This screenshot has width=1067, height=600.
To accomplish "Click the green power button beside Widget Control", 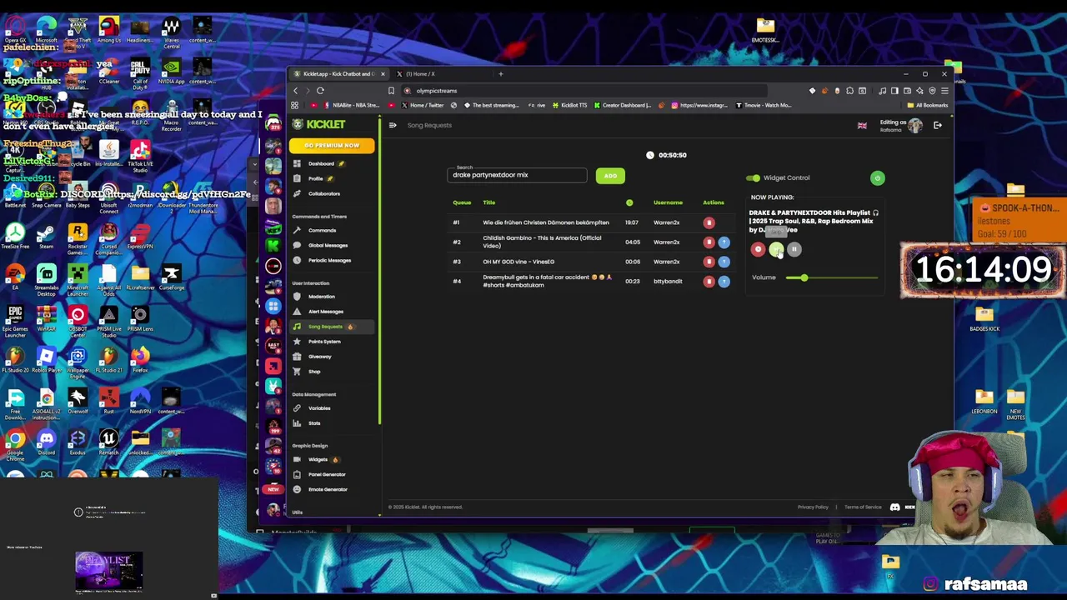I will [x=877, y=177].
